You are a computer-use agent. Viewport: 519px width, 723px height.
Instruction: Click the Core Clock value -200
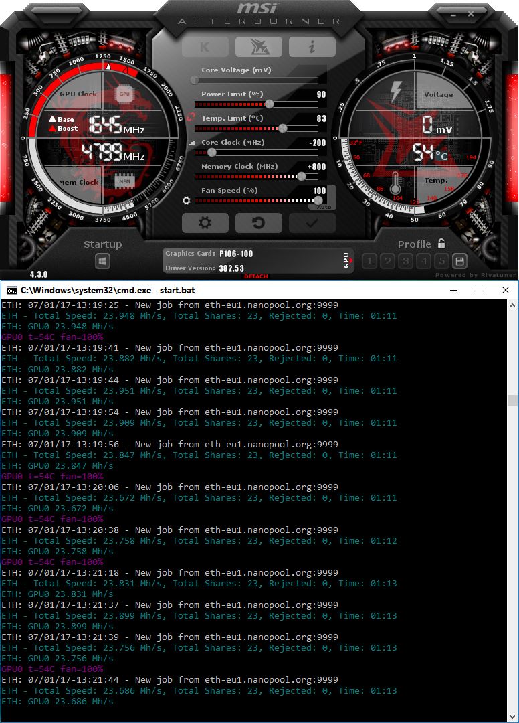pyautogui.click(x=317, y=143)
